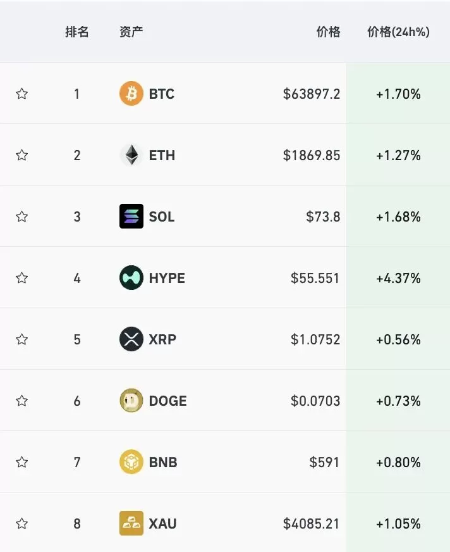The height and width of the screenshot is (552, 450).
Task: Open the XRP asset name link
Action: click(162, 339)
